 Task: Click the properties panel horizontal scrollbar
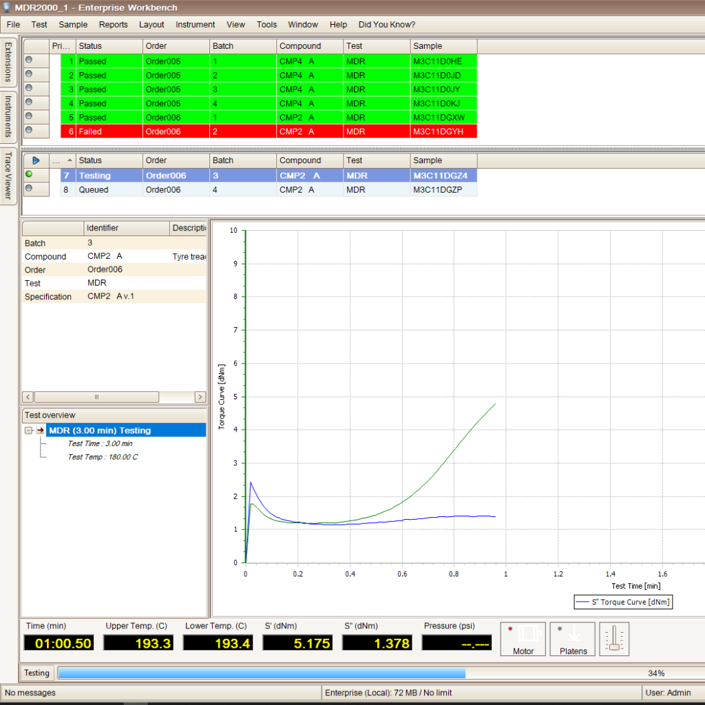[x=96, y=397]
